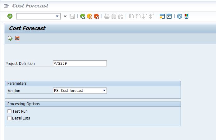Click the period/settings calendar icon
The height and width of the screenshot is (140, 216).
click(x=17, y=38)
